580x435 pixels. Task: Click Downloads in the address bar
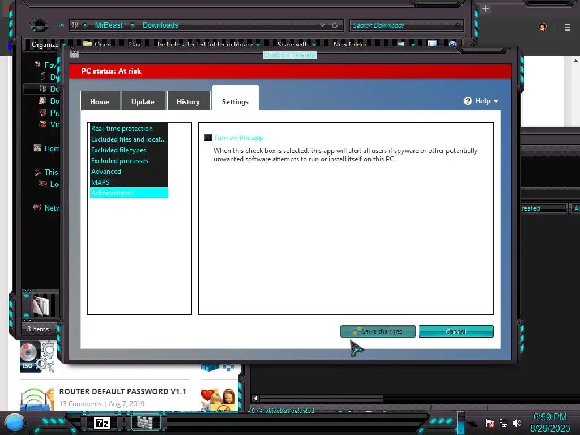(x=160, y=25)
